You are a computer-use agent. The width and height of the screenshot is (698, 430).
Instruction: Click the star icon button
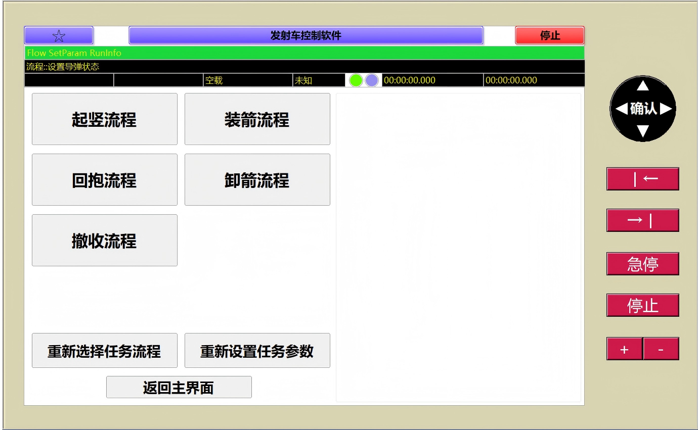pyautogui.click(x=59, y=35)
